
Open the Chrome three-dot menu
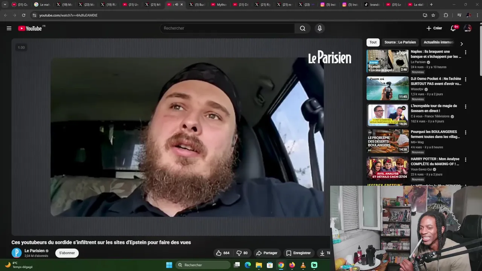477,15
